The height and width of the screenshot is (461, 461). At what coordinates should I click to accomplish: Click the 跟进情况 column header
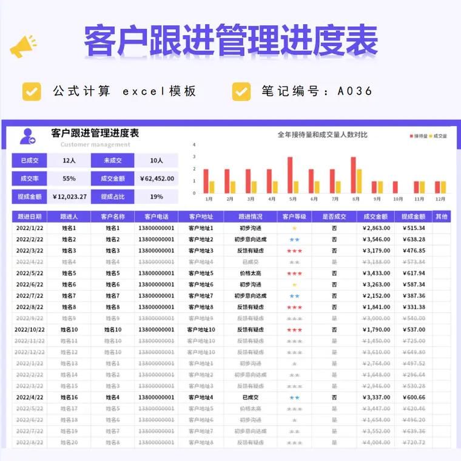(x=250, y=217)
